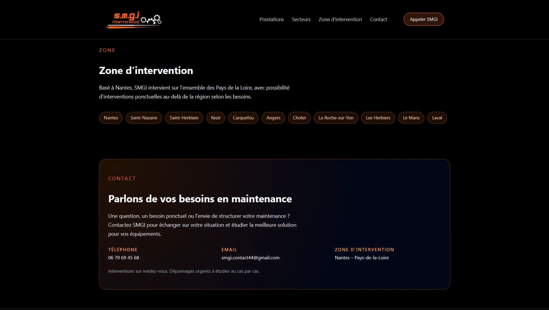Screen dimensions: 549x310
Task: Click the Angers city tag
Action: (x=273, y=118)
